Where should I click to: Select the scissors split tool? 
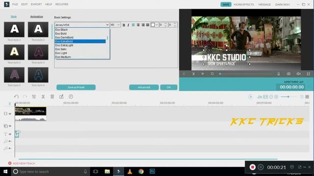[43, 97]
